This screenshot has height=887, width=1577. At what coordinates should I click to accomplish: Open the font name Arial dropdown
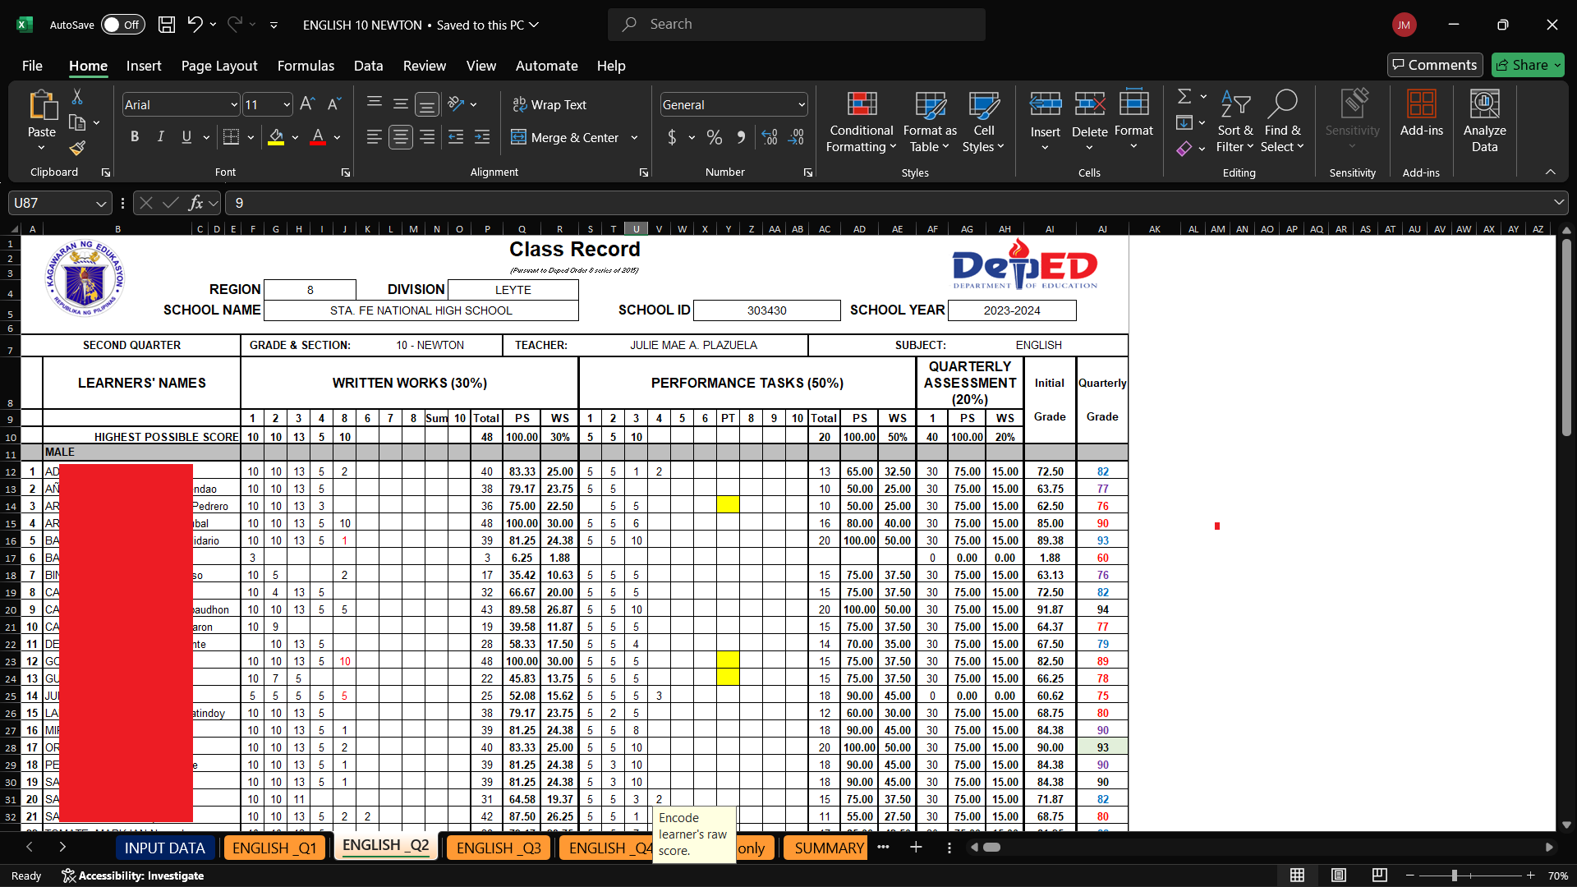tap(233, 104)
